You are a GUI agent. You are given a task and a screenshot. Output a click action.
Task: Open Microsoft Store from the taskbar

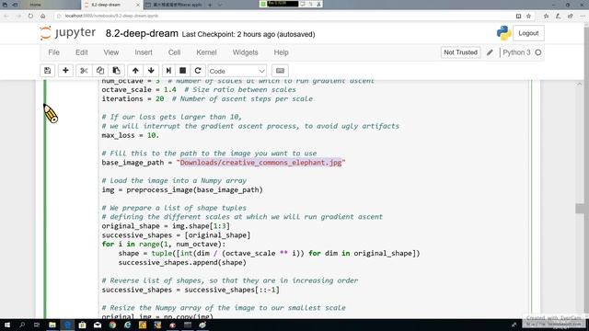click(82, 325)
